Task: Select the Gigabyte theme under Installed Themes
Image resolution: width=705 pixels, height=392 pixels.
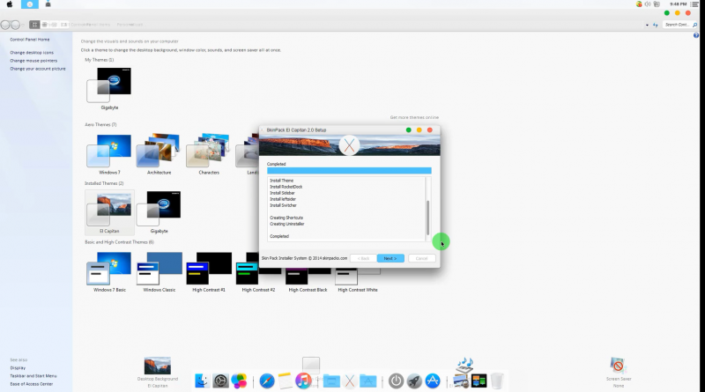Action: pos(160,212)
